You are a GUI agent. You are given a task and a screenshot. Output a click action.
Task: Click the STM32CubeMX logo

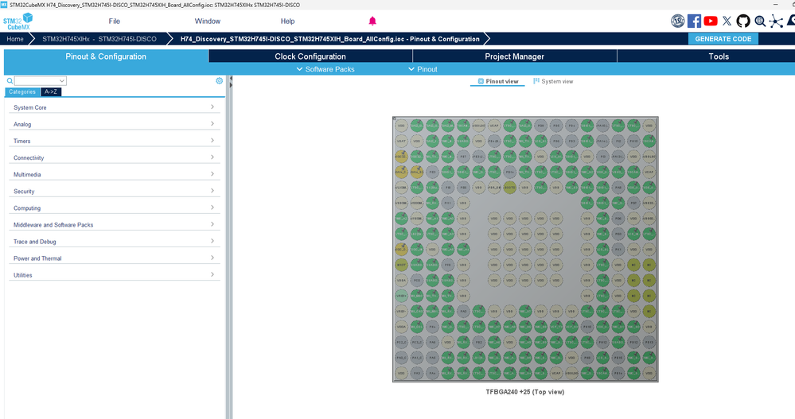pos(18,21)
